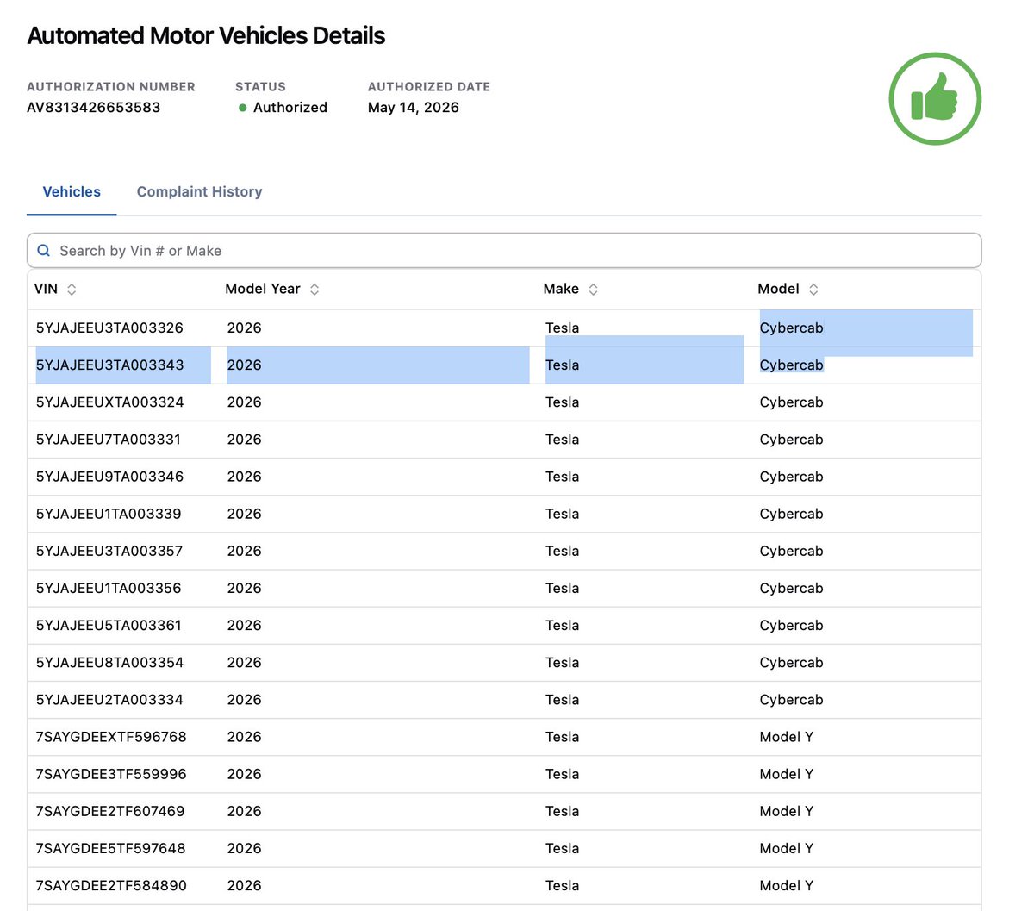Viewport: 1034px width, 911px height.
Task: Click Tesla in row 5YJAJEEU3TA003343
Action: click(562, 365)
